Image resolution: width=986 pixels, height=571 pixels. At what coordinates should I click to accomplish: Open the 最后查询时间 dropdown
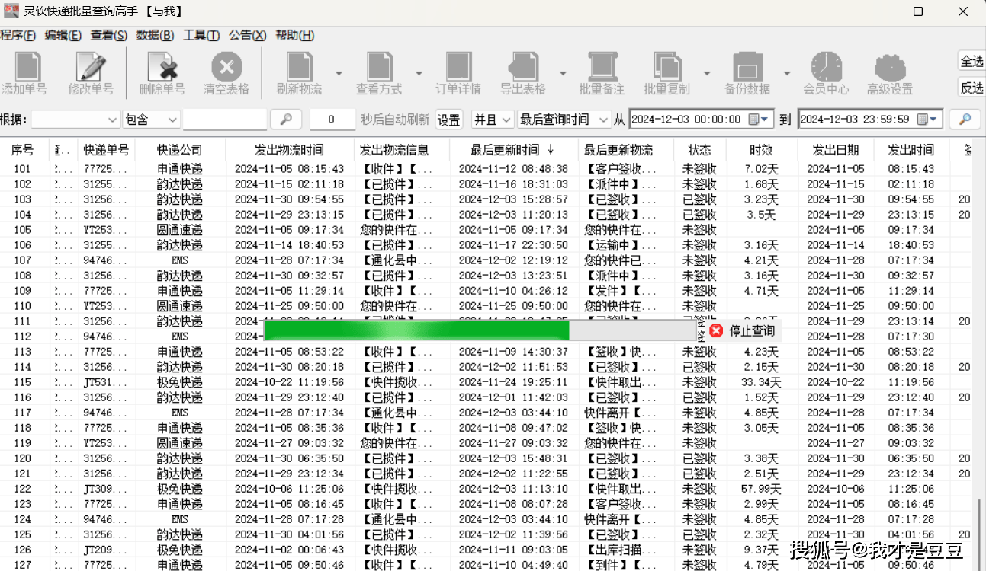(564, 120)
